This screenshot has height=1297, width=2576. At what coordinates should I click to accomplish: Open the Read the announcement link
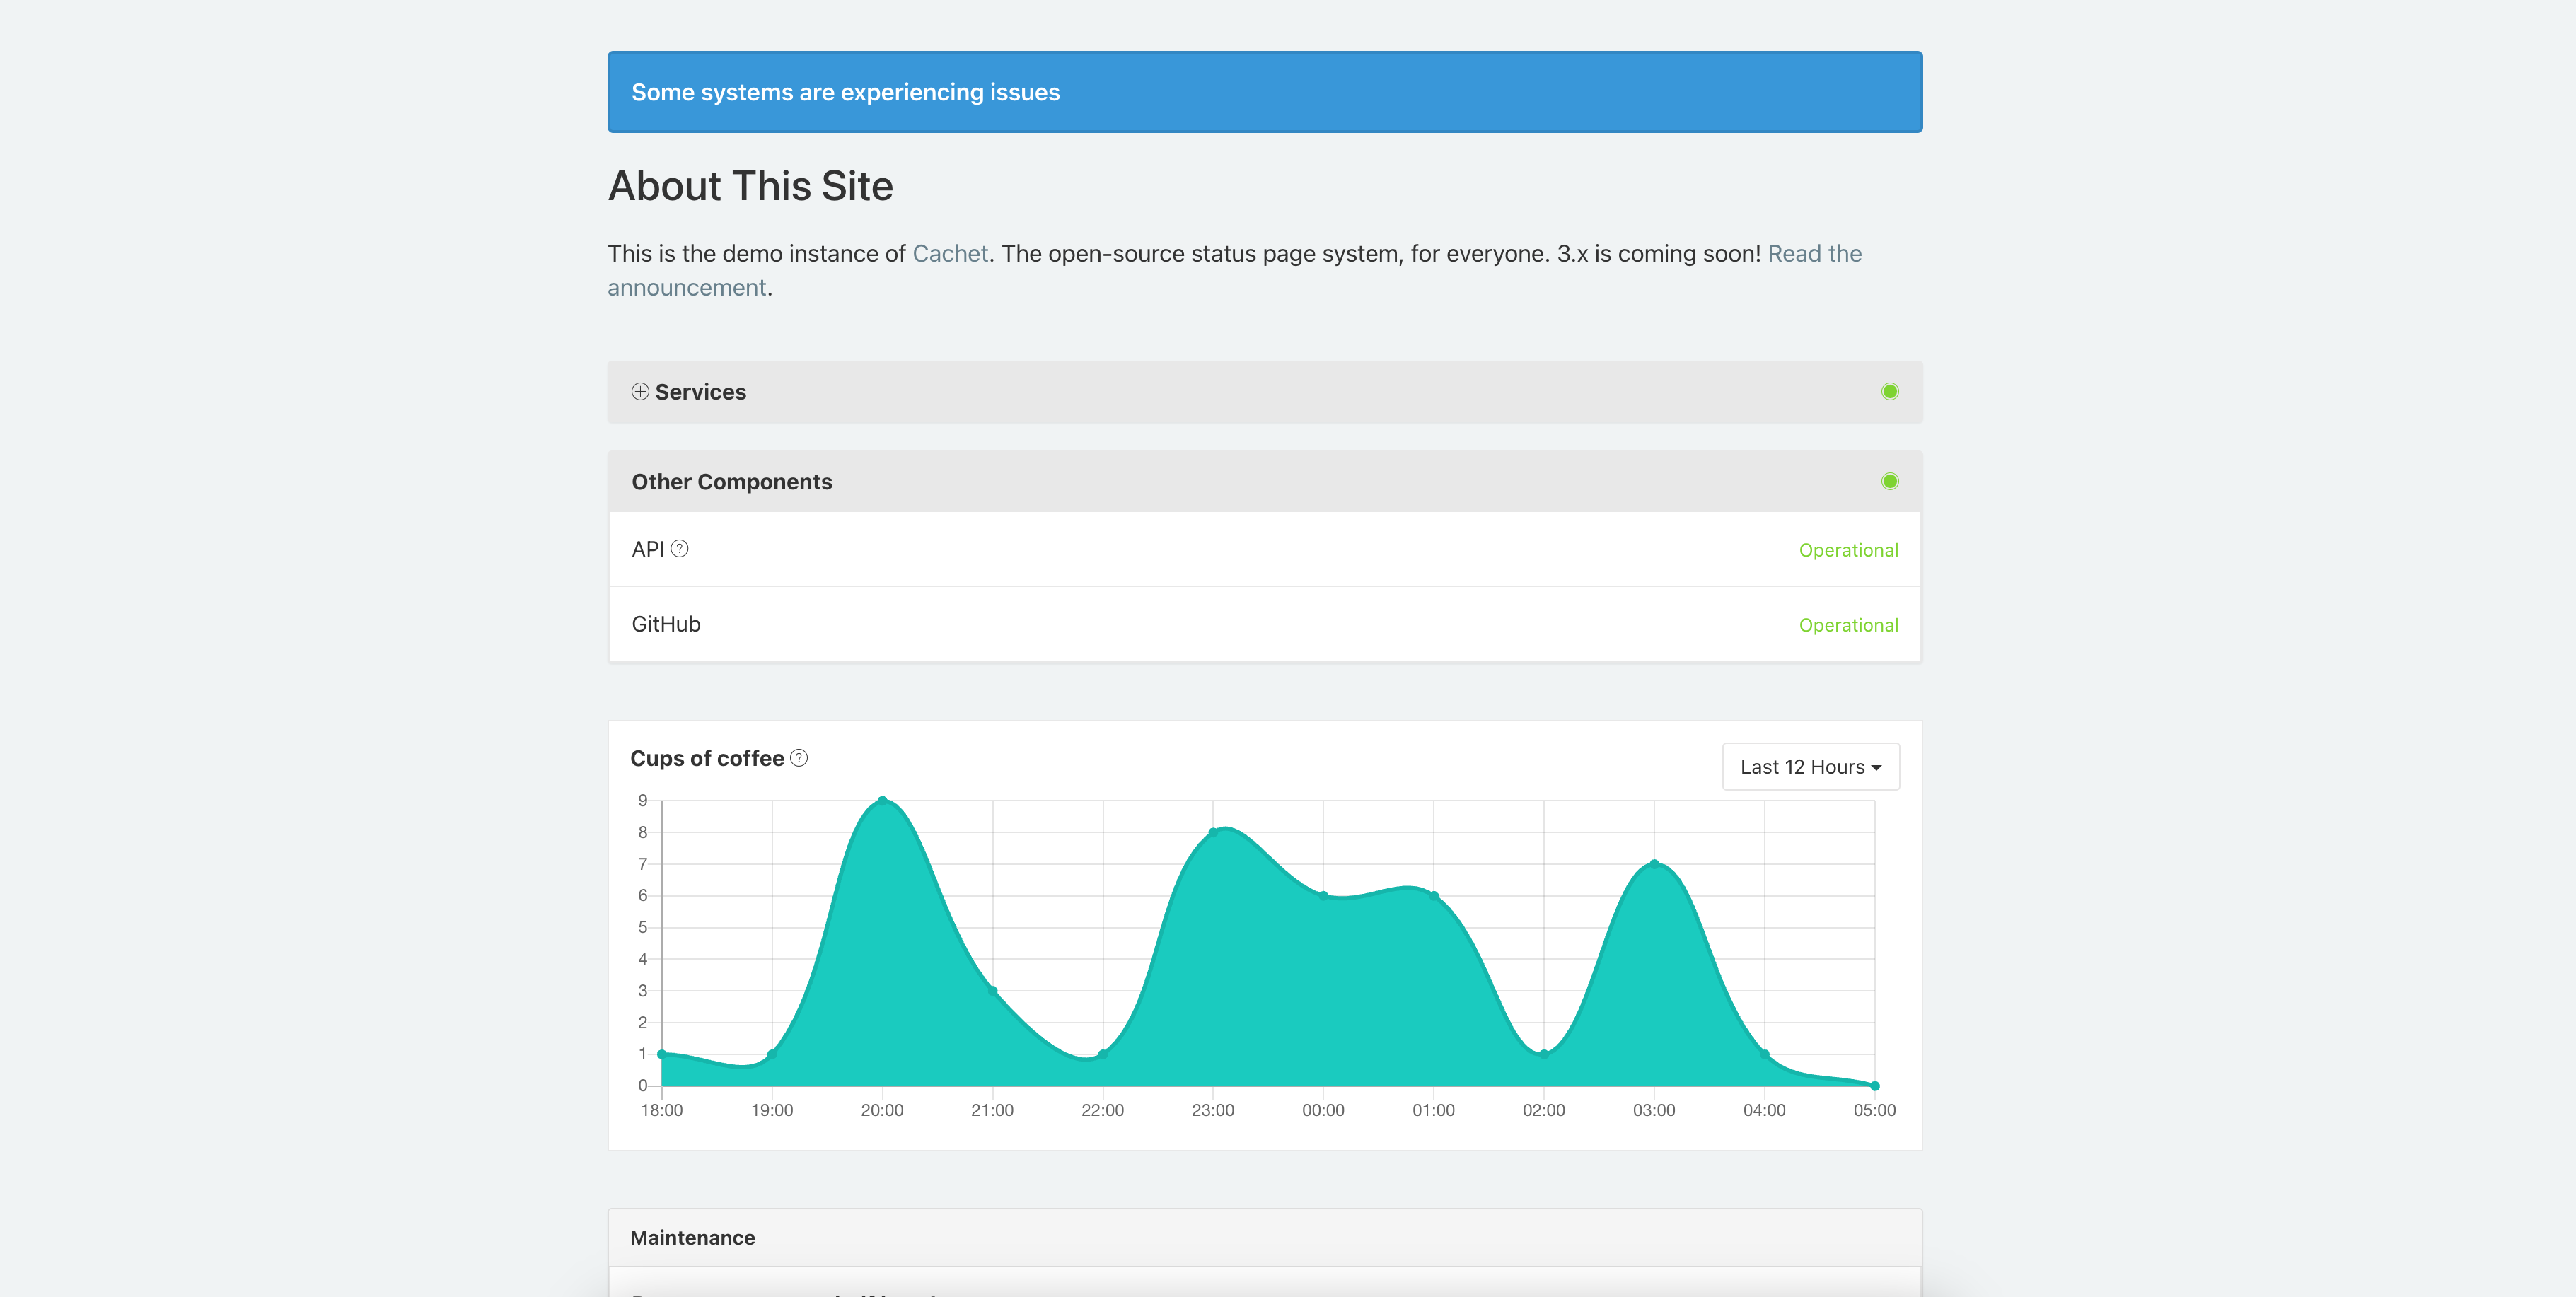point(1235,271)
